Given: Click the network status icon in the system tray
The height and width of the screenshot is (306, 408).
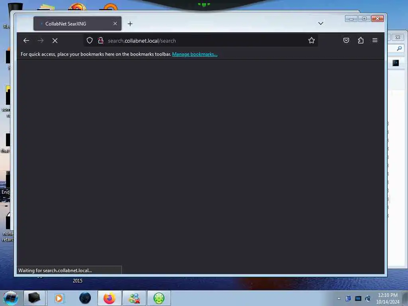Looking at the screenshot, I should [368, 298].
